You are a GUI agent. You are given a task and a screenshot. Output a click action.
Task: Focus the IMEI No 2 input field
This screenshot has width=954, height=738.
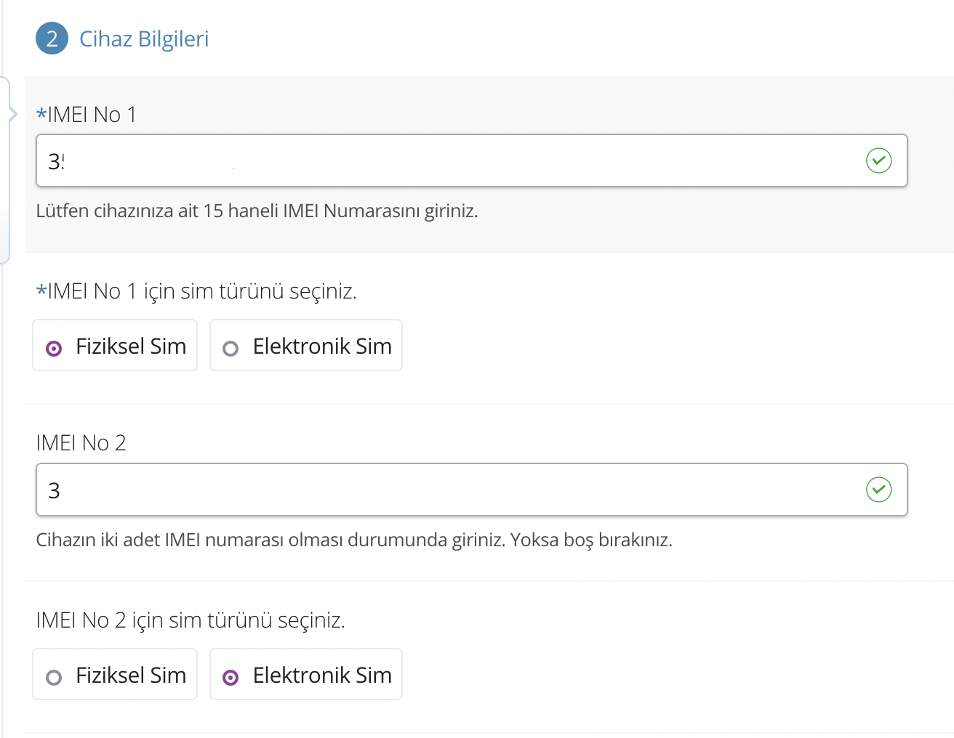tap(451, 490)
